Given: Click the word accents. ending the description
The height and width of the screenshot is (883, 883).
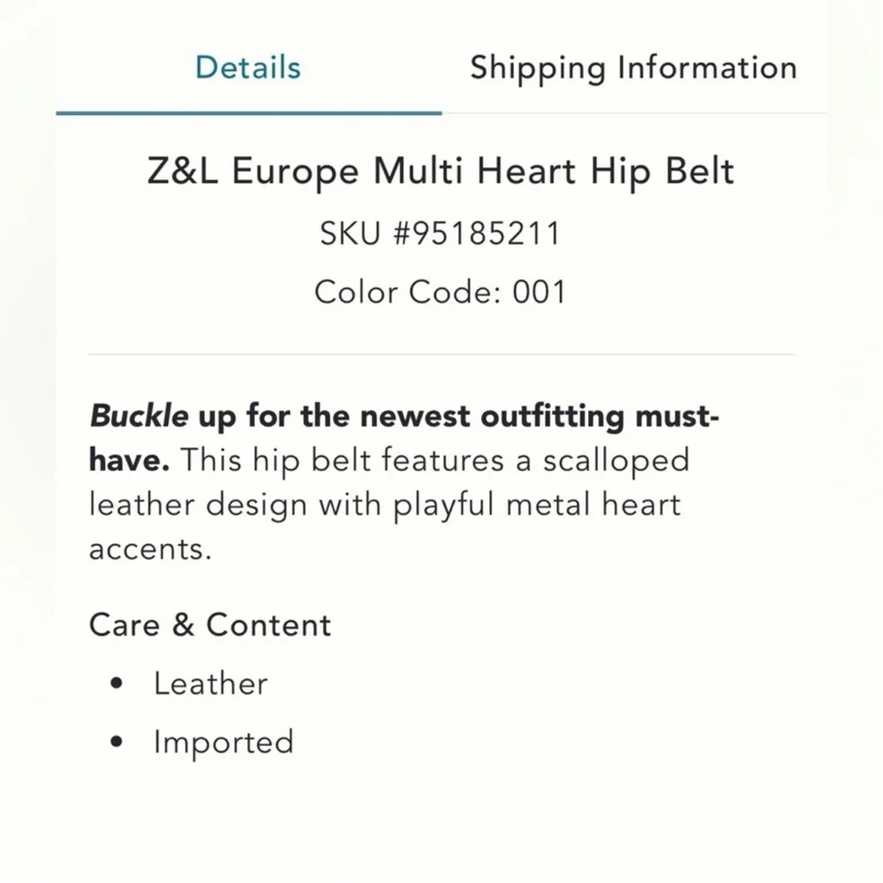Looking at the screenshot, I should pos(150,549).
